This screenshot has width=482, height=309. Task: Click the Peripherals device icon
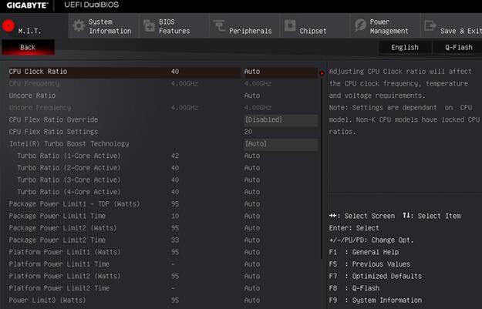pos(219,25)
